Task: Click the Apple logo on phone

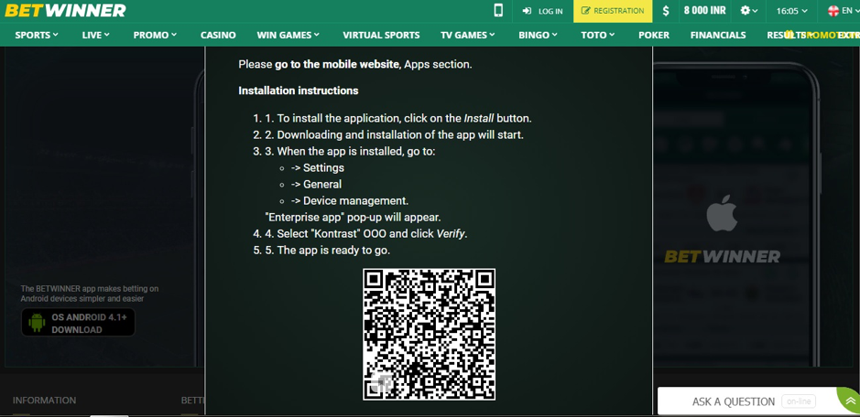Action: [722, 215]
